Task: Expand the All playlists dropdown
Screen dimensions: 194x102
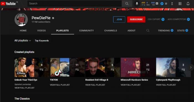Action: pyautogui.click(x=23, y=40)
